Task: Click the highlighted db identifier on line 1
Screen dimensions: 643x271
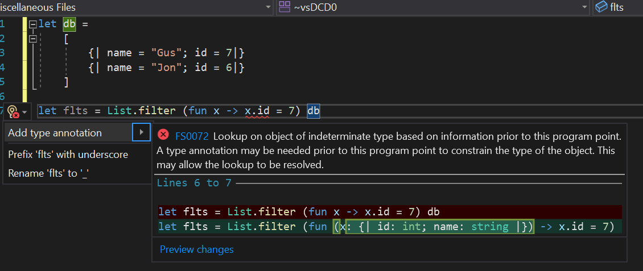Action: 69,24
